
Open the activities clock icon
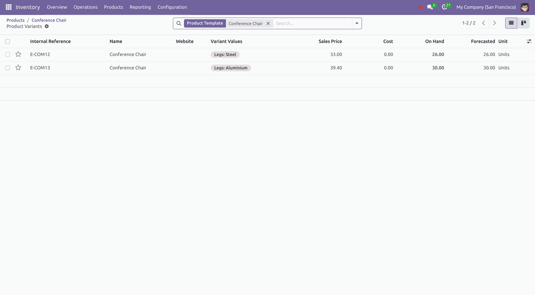(444, 7)
